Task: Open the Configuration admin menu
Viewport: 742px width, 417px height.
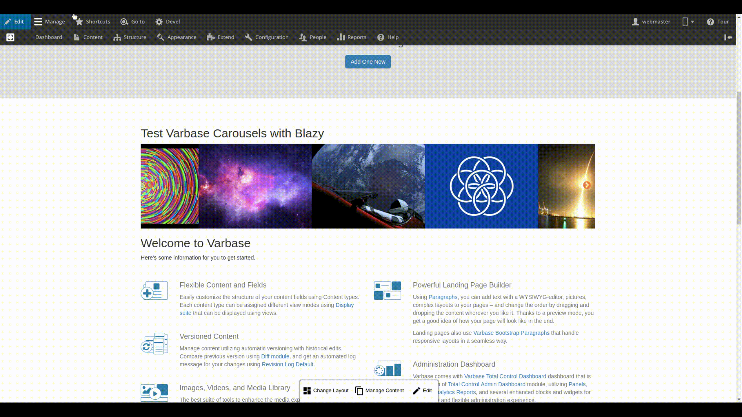Action: [266, 37]
